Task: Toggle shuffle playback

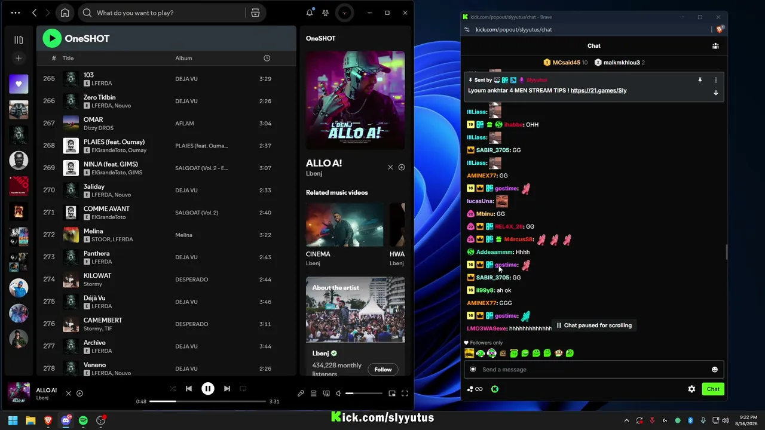Action: 173,389
